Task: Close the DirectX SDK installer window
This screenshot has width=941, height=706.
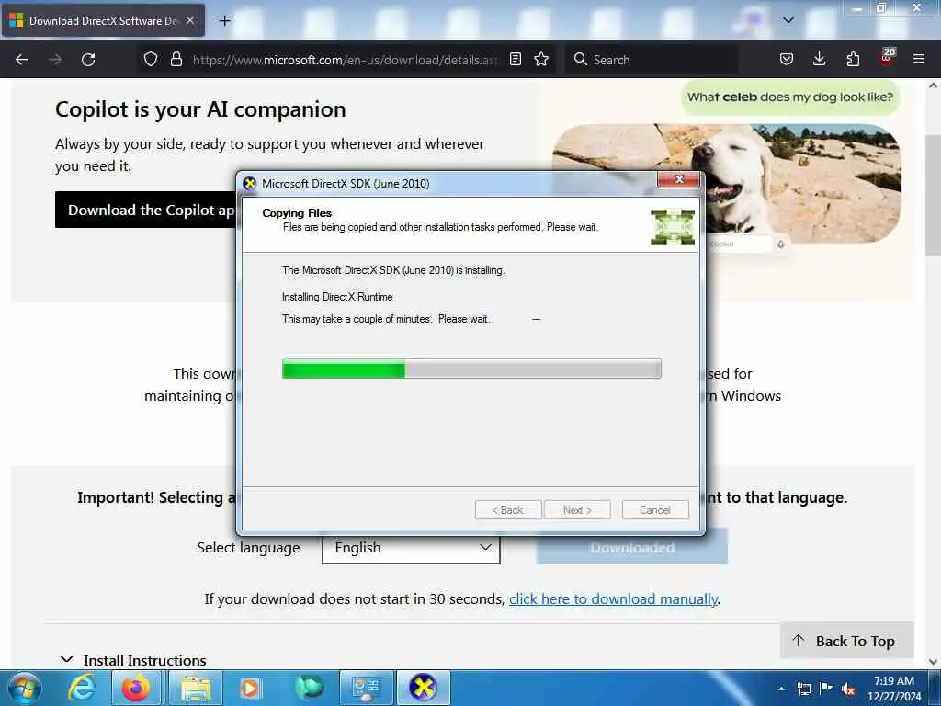Action: tap(679, 179)
